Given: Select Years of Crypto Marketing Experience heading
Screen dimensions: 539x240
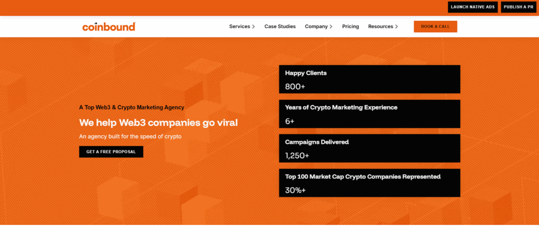Looking at the screenshot, I should pos(341,107).
